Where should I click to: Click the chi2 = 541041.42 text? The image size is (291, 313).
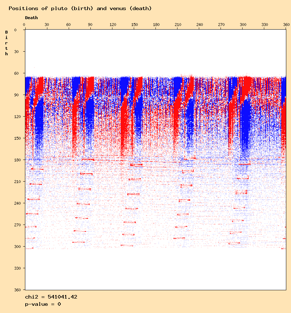pos(51,297)
